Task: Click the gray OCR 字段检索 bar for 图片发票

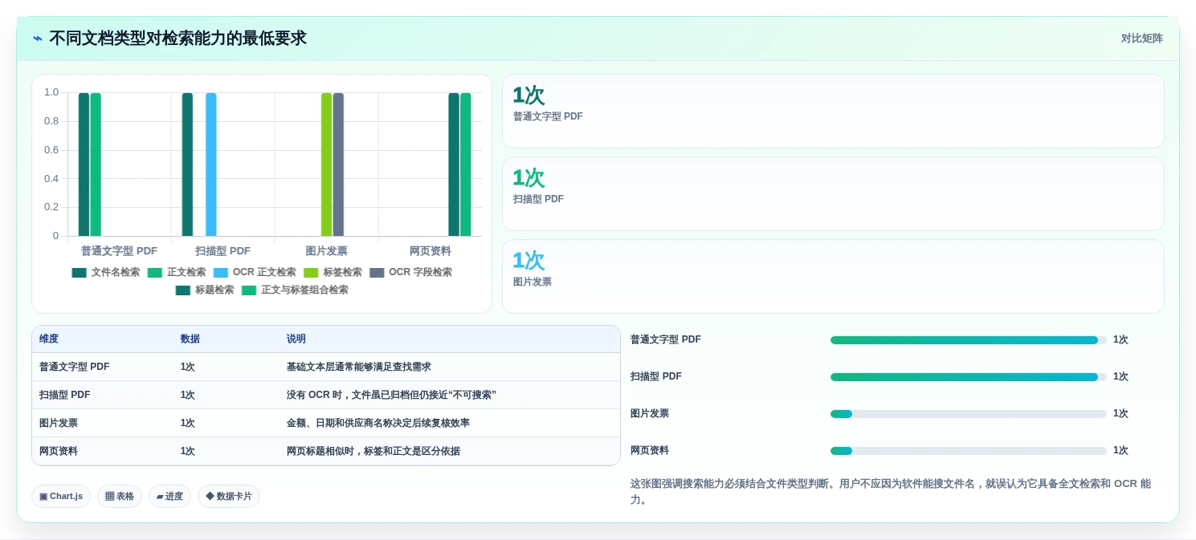Action: click(338, 164)
